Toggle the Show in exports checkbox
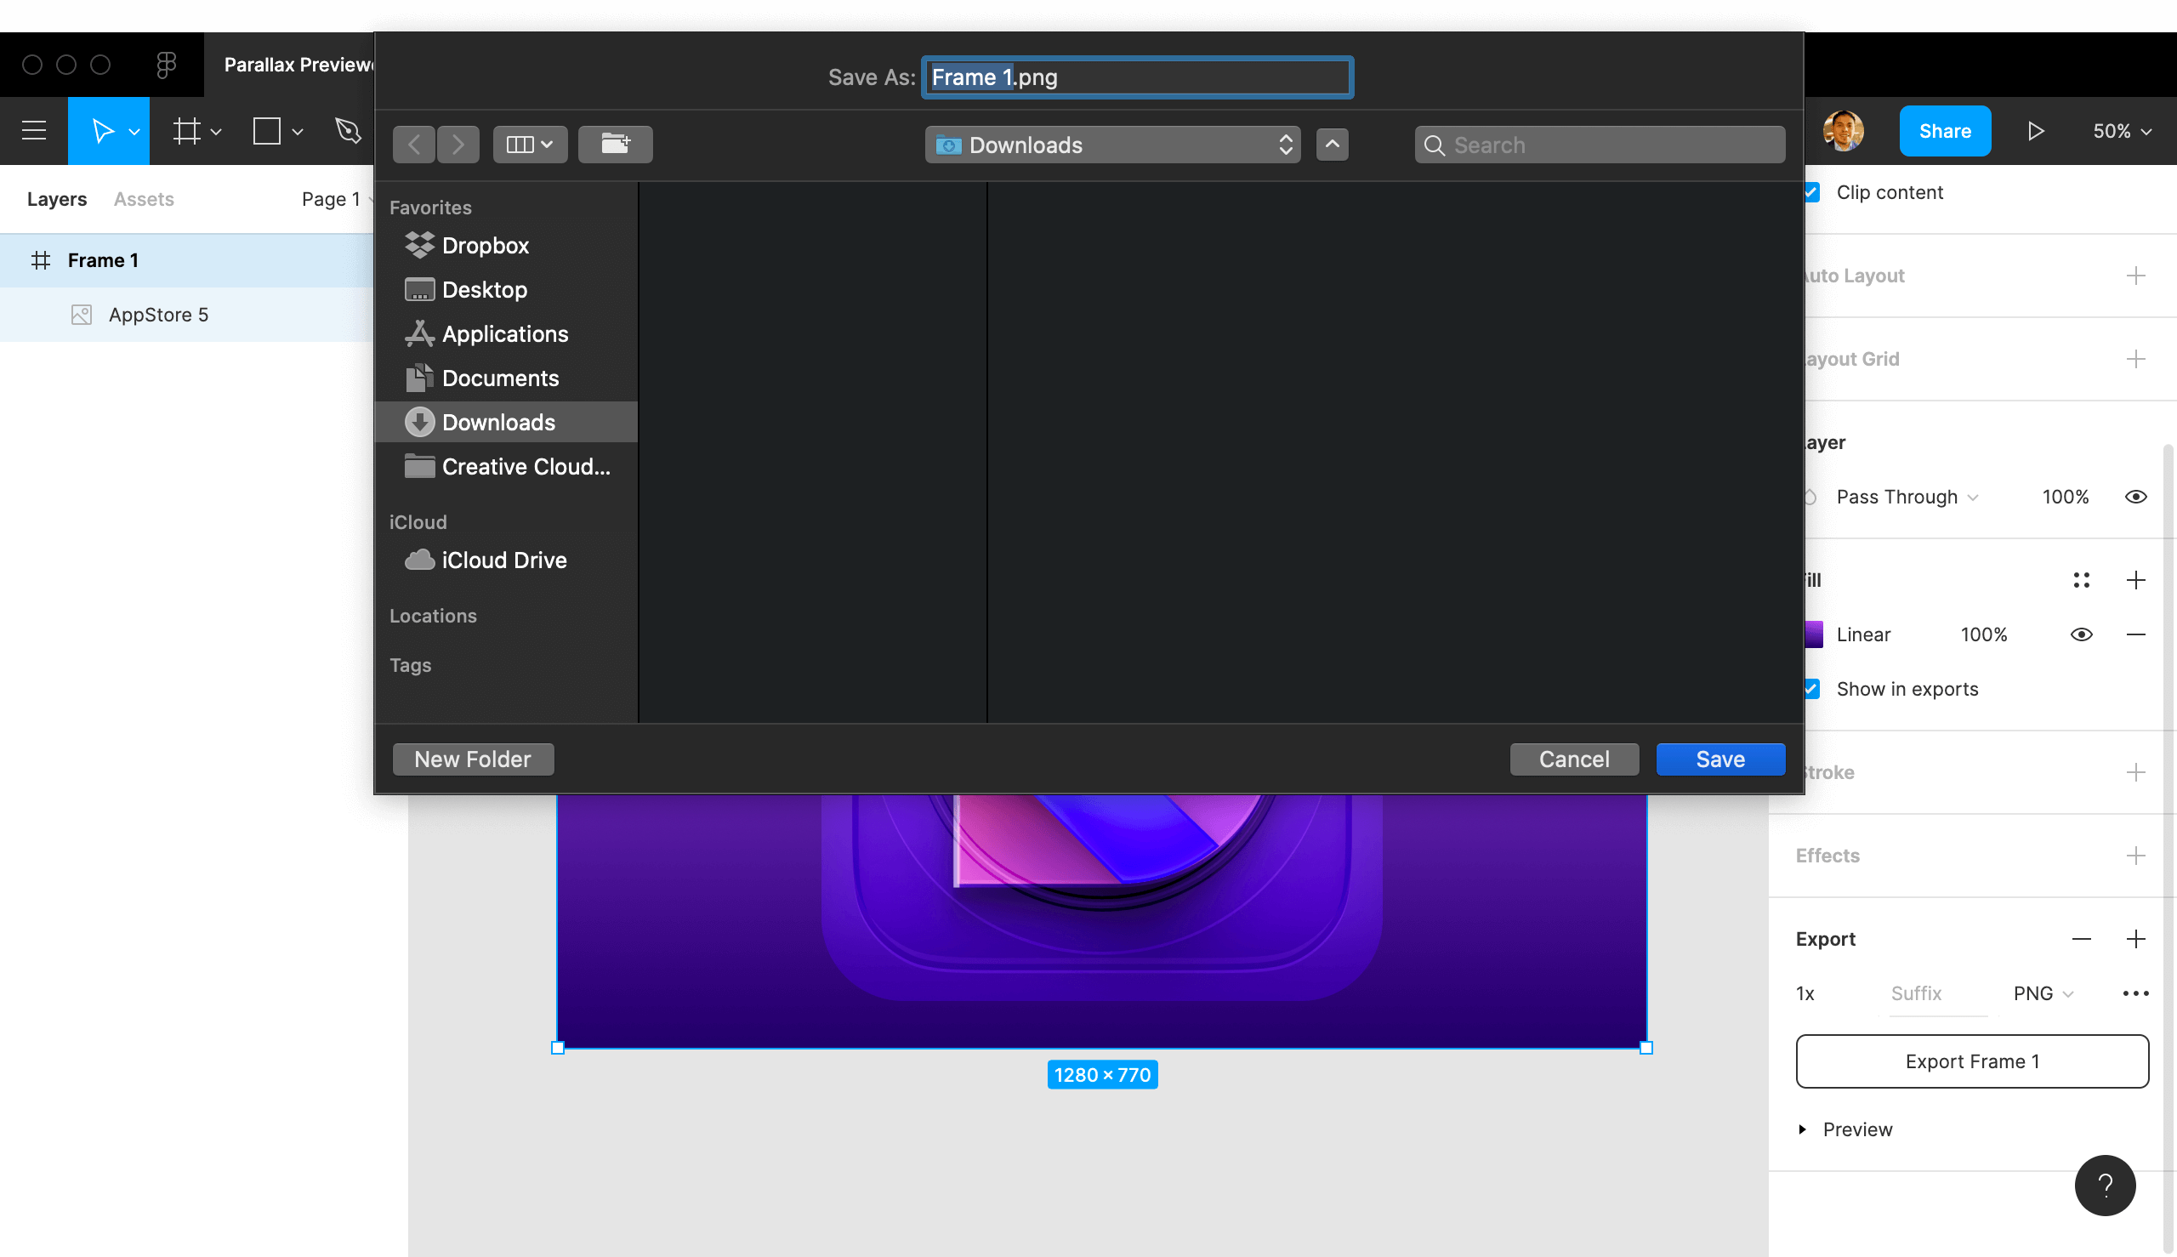The image size is (2177, 1257). click(x=1812, y=689)
